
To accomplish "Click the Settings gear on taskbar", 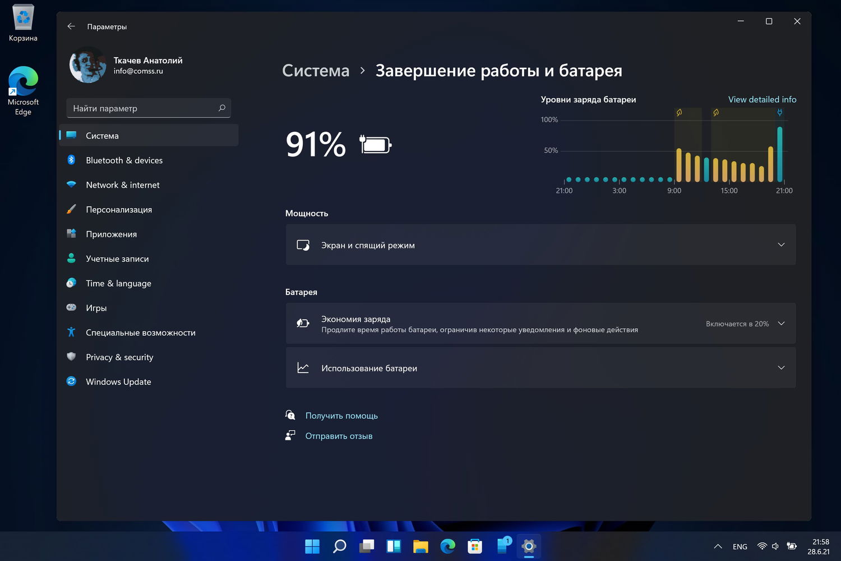I will click(x=529, y=546).
